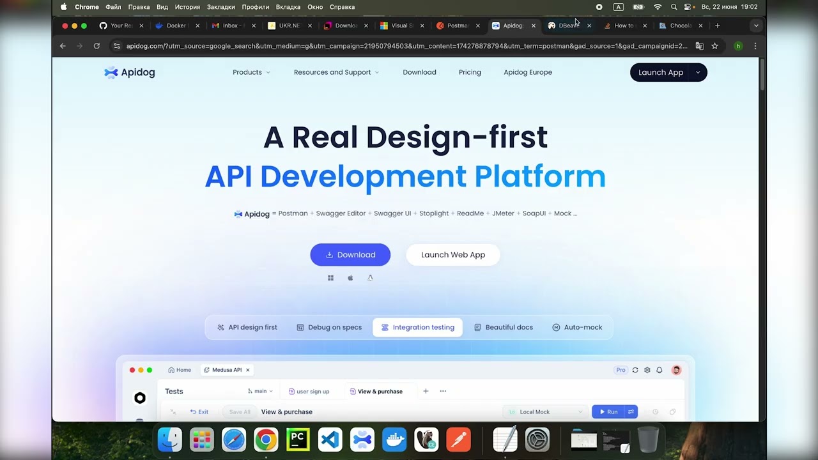Bookmark this page with star icon

click(x=714, y=46)
